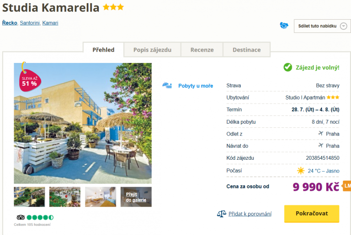Click the sun weather icon
Image resolution: width=351 pixels, height=235 pixels.
click(301, 171)
